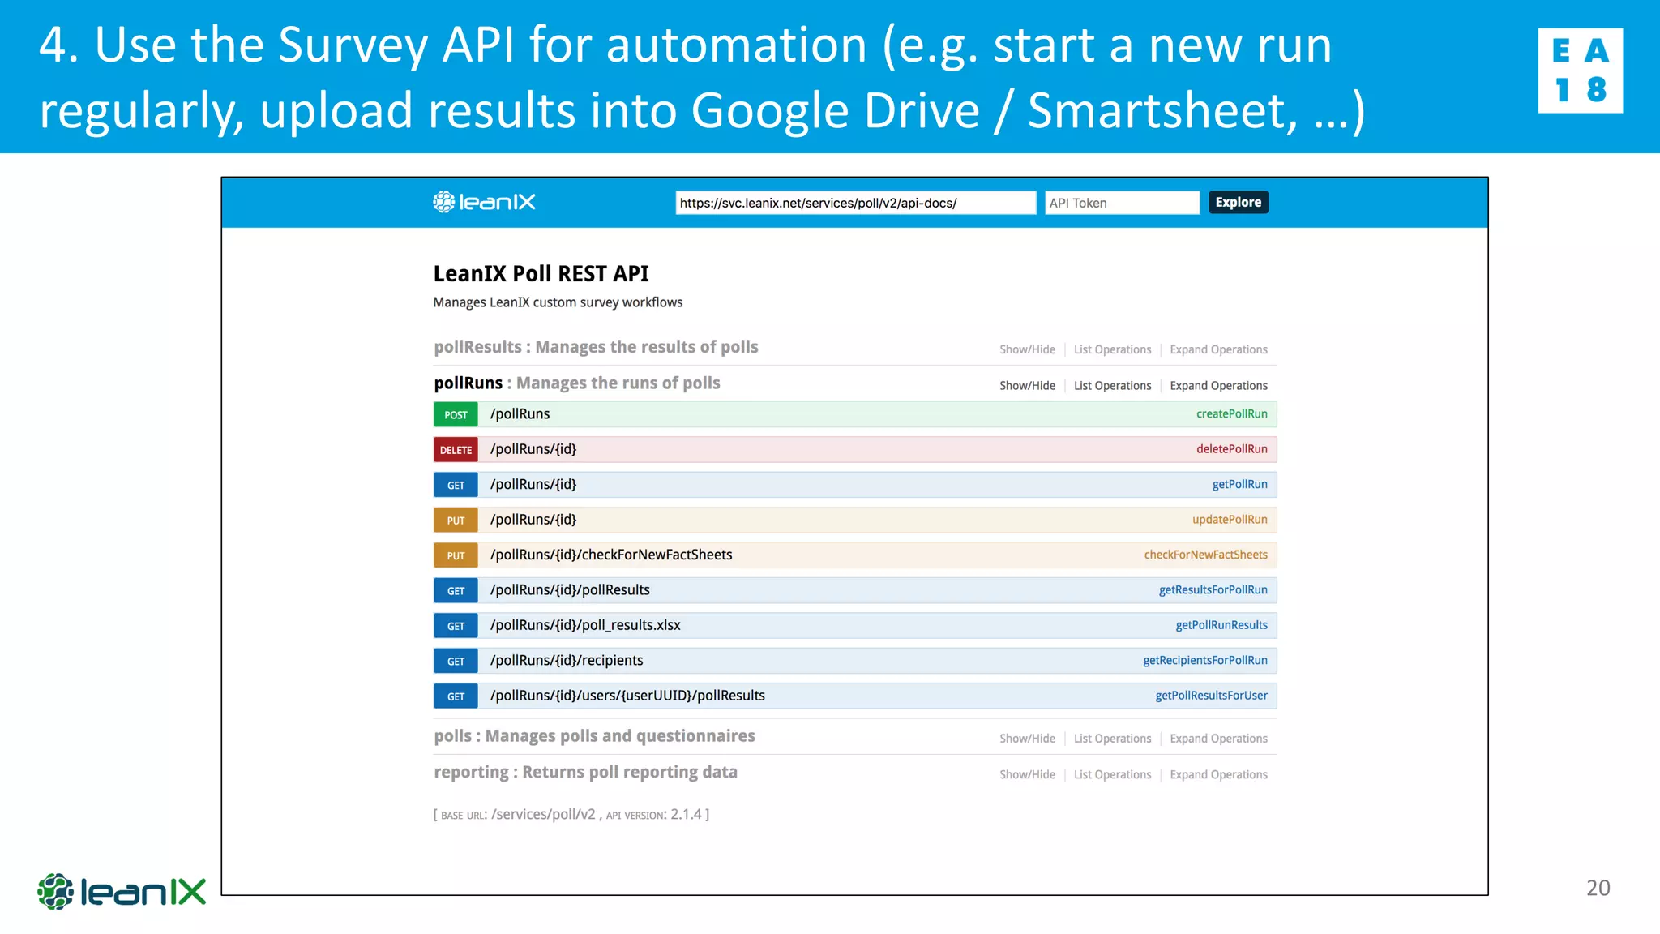
Task: Expand the pollResults section heading
Action: pyautogui.click(x=596, y=347)
